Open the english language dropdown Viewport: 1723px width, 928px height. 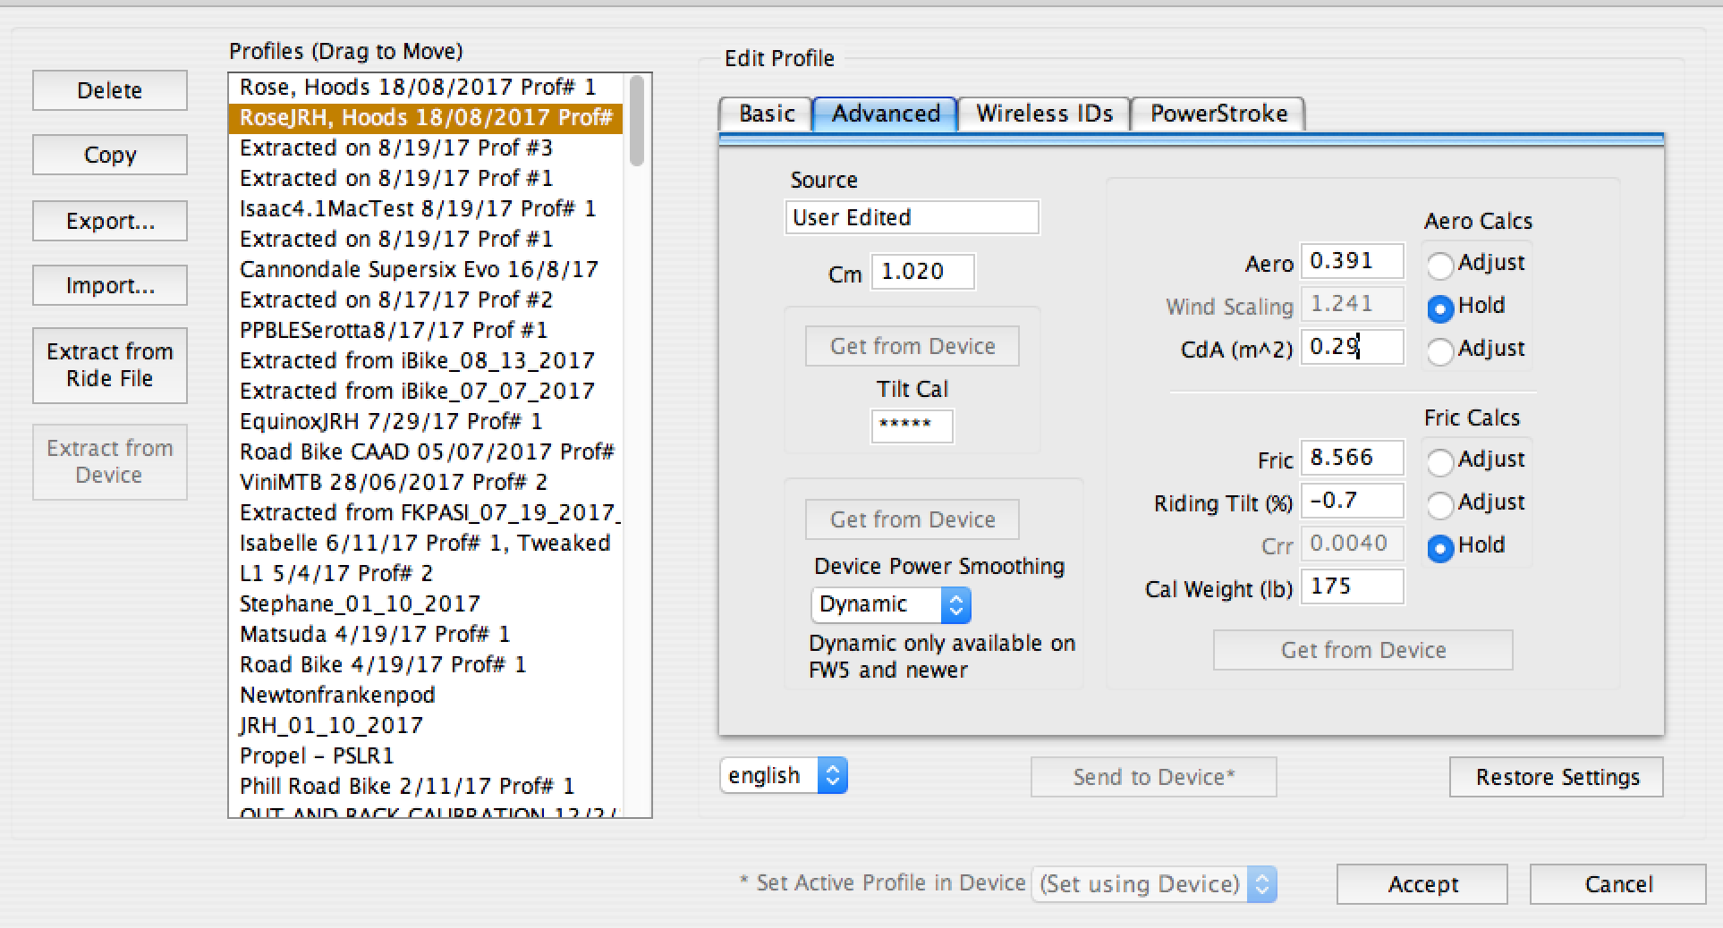[783, 776]
